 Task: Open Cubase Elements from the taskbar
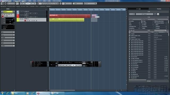tap(43, 93)
